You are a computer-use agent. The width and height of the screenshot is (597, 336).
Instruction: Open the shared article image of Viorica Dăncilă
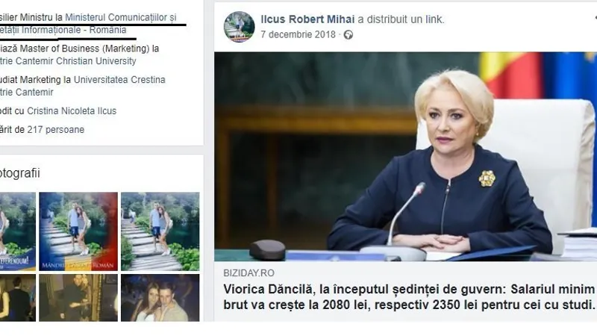click(405, 157)
